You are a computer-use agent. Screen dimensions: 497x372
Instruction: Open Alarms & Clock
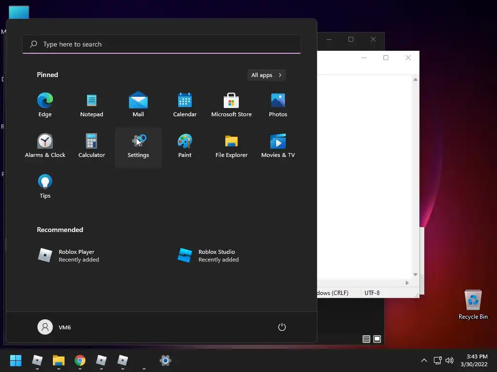pyautogui.click(x=45, y=146)
